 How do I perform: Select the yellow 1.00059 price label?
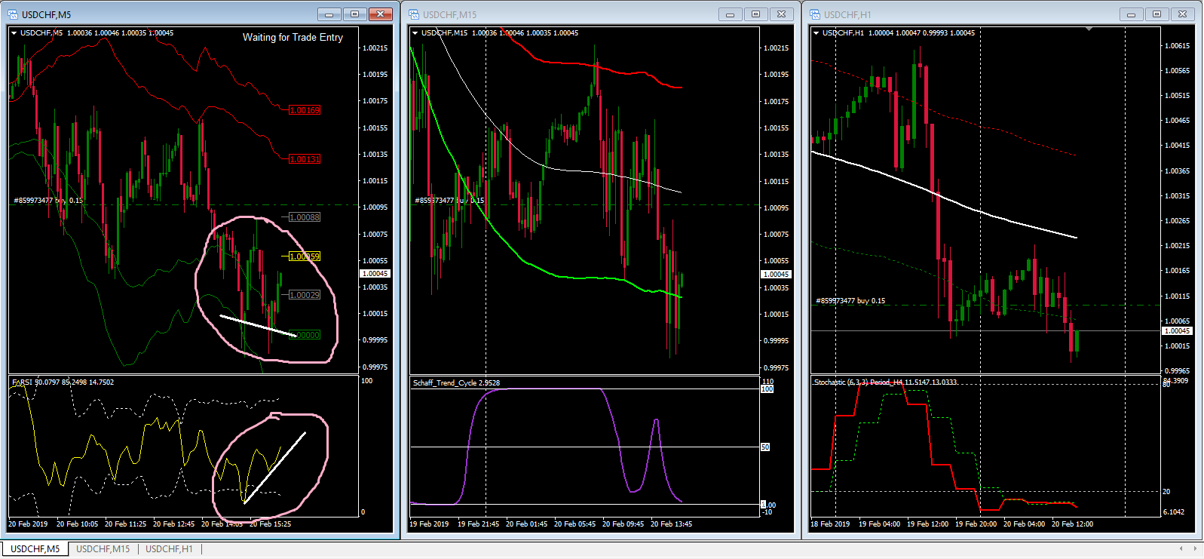click(x=305, y=256)
